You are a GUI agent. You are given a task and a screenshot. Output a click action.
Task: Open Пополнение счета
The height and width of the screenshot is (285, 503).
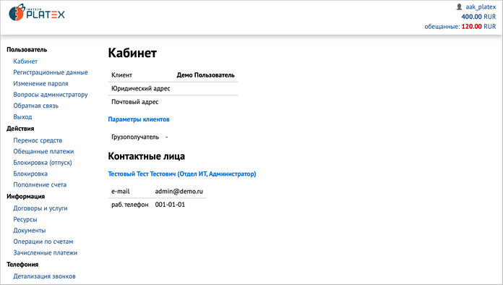pyautogui.click(x=40, y=185)
